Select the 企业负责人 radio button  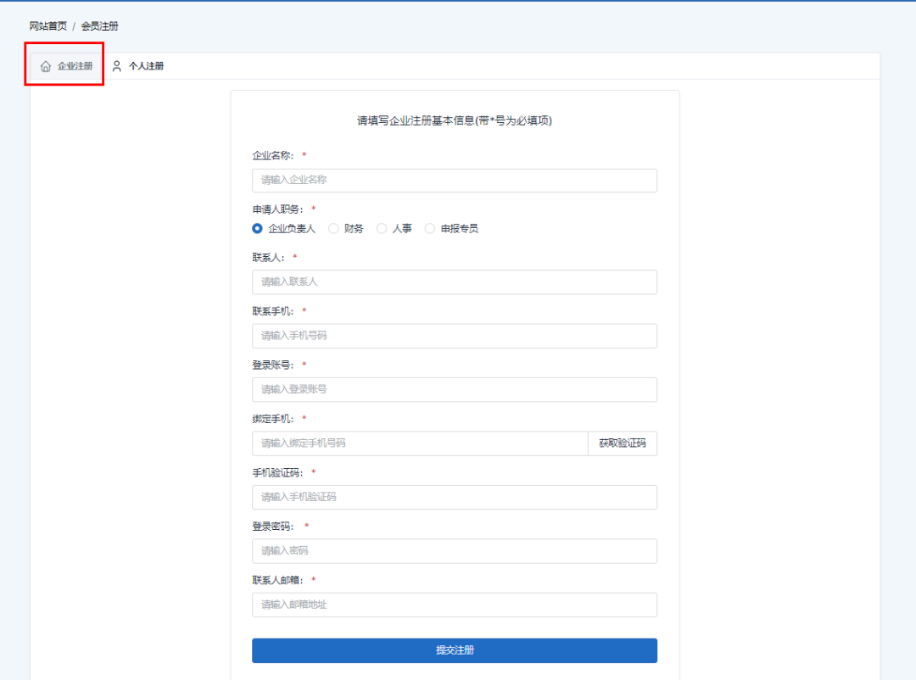point(257,228)
